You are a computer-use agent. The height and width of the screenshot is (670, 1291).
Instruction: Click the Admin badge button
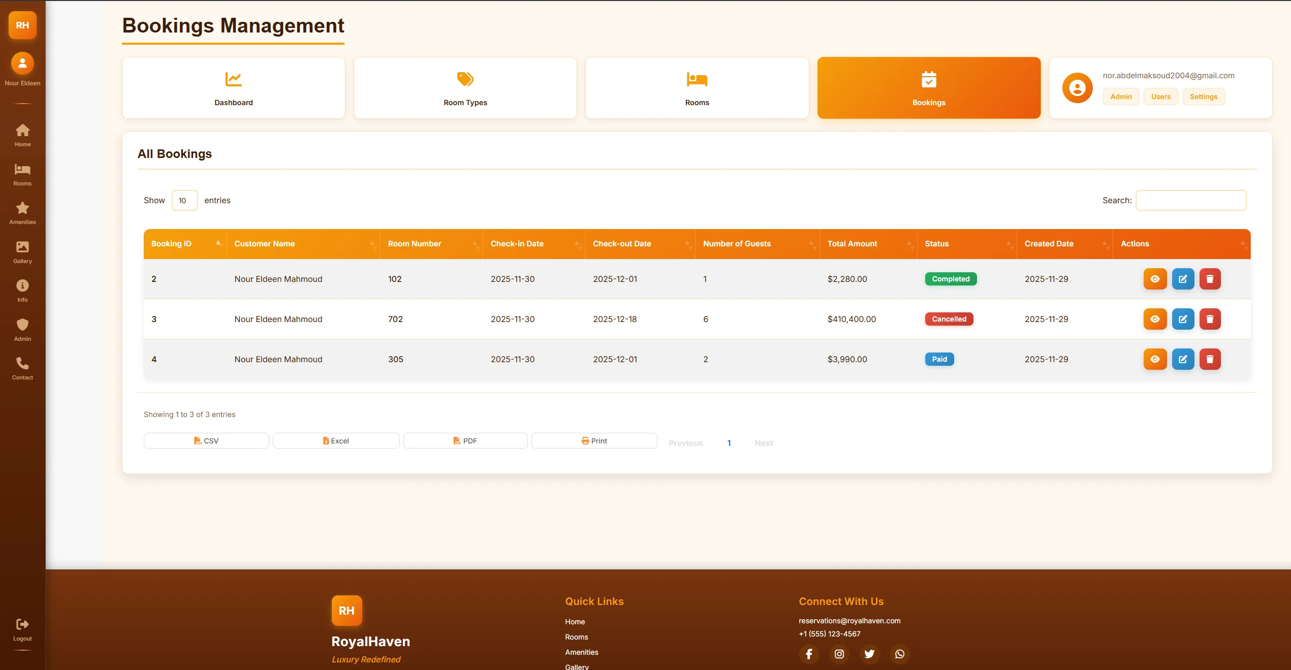(1121, 97)
